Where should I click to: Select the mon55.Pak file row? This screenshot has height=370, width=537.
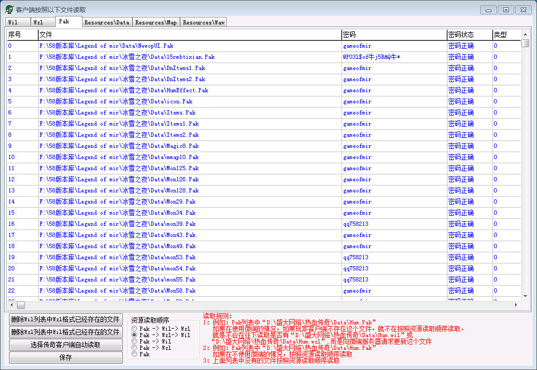tap(264, 280)
